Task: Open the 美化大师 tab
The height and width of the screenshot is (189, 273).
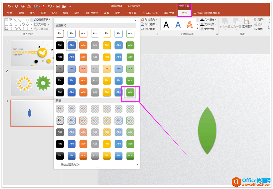Action: tap(169, 13)
